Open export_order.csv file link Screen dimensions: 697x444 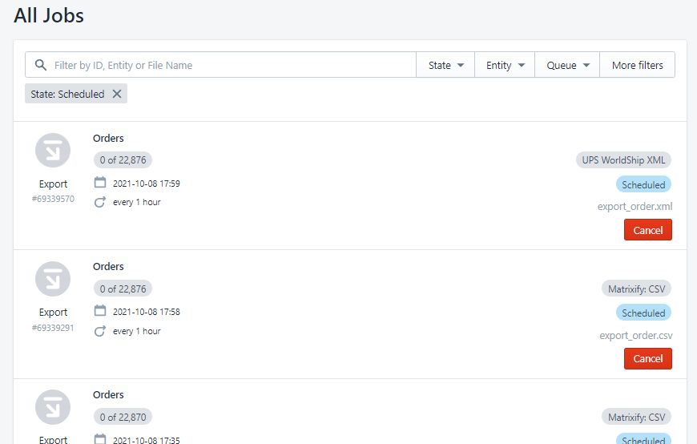coord(635,335)
